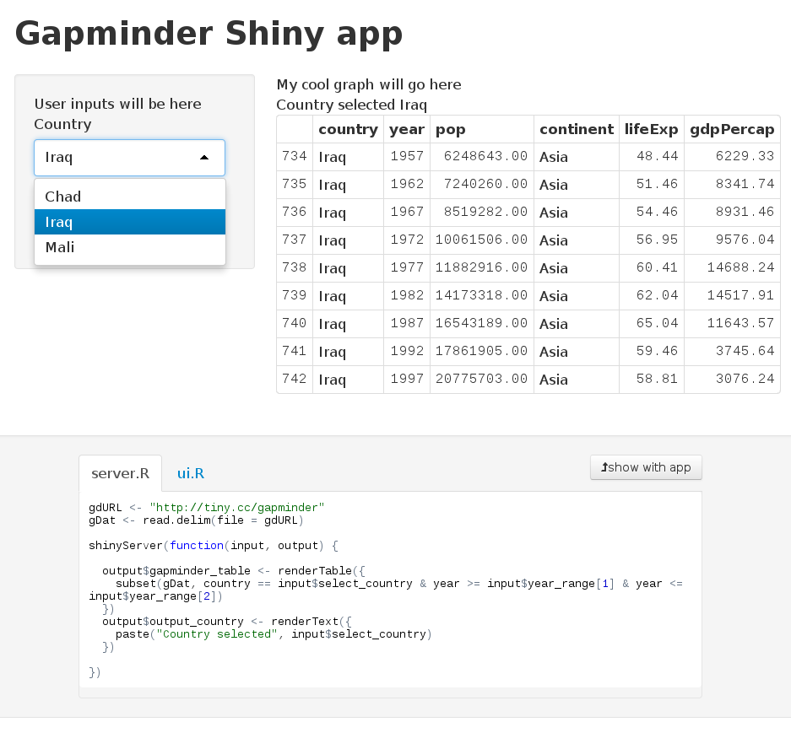
Task: Click the continent header in the table
Action: coord(576,129)
